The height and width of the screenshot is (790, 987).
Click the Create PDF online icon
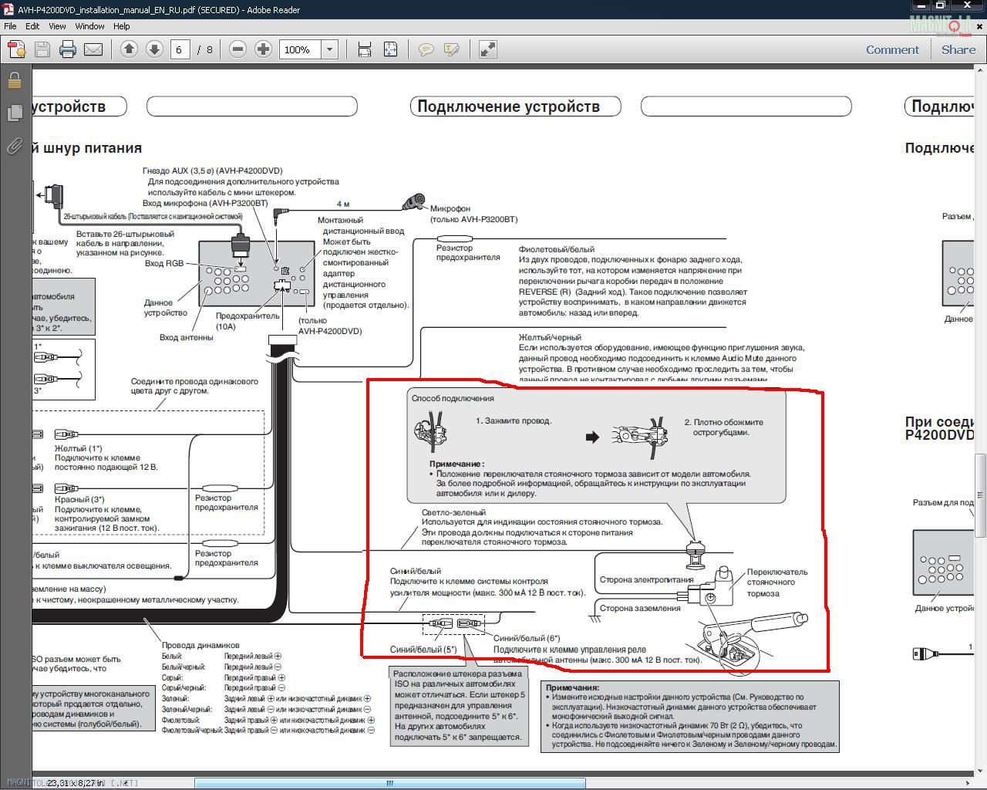[x=17, y=50]
